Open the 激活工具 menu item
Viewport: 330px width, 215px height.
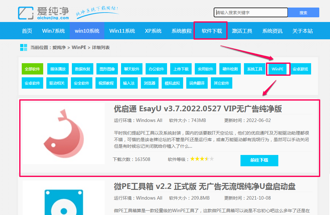point(242,30)
